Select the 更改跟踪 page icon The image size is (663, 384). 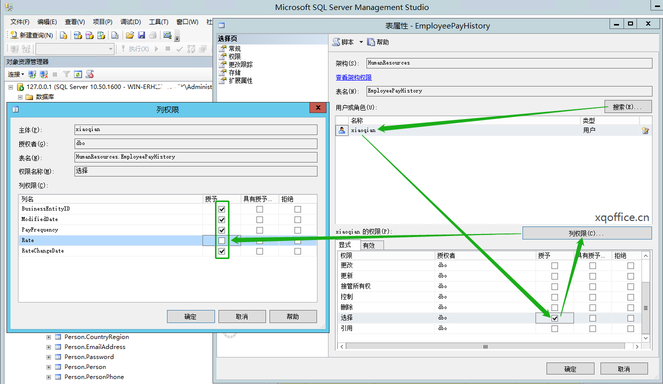click(223, 64)
